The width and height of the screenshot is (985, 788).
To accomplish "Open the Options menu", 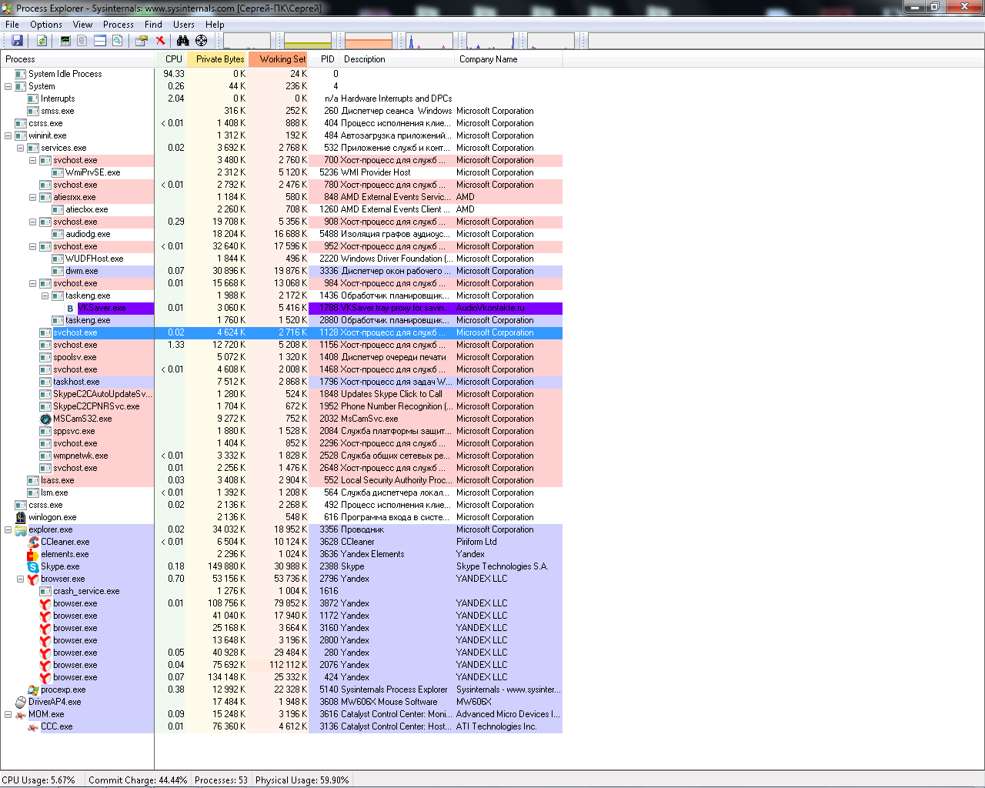I will pos(46,25).
